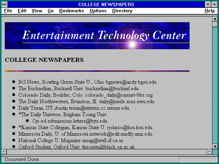219x164 pixels.
Task: Open the Edit menu
Action: (22, 11)
